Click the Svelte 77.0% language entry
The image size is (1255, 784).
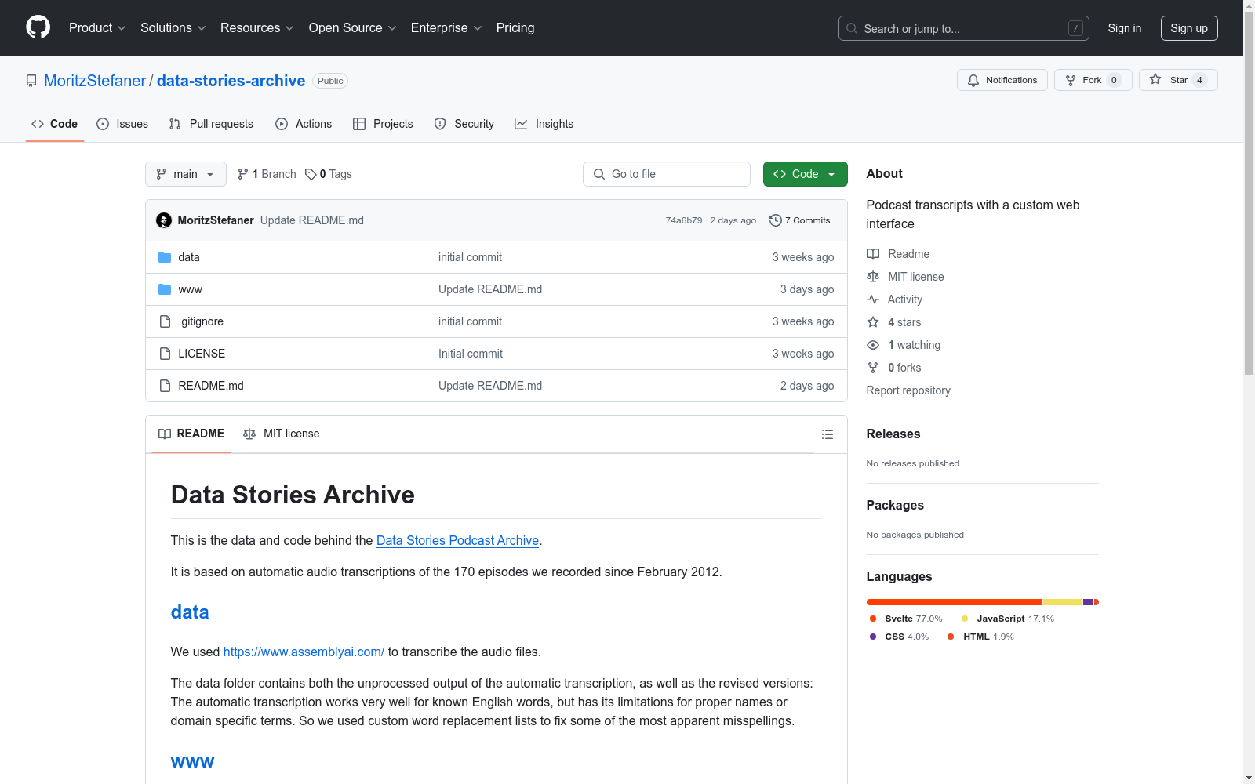[x=906, y=619]
